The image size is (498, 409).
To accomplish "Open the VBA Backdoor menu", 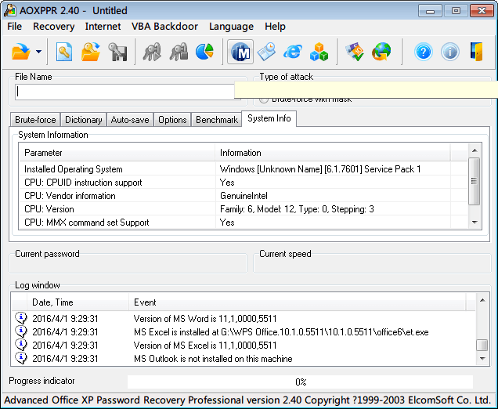I will (x=164, y=27).
